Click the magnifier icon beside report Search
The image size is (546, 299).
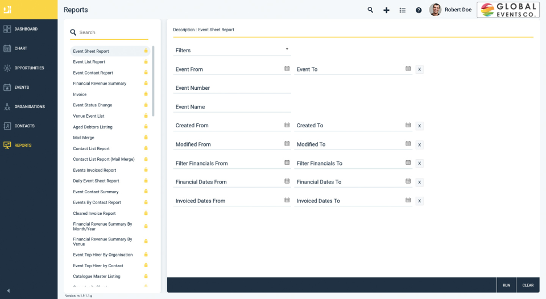click(x=73, y=32)
